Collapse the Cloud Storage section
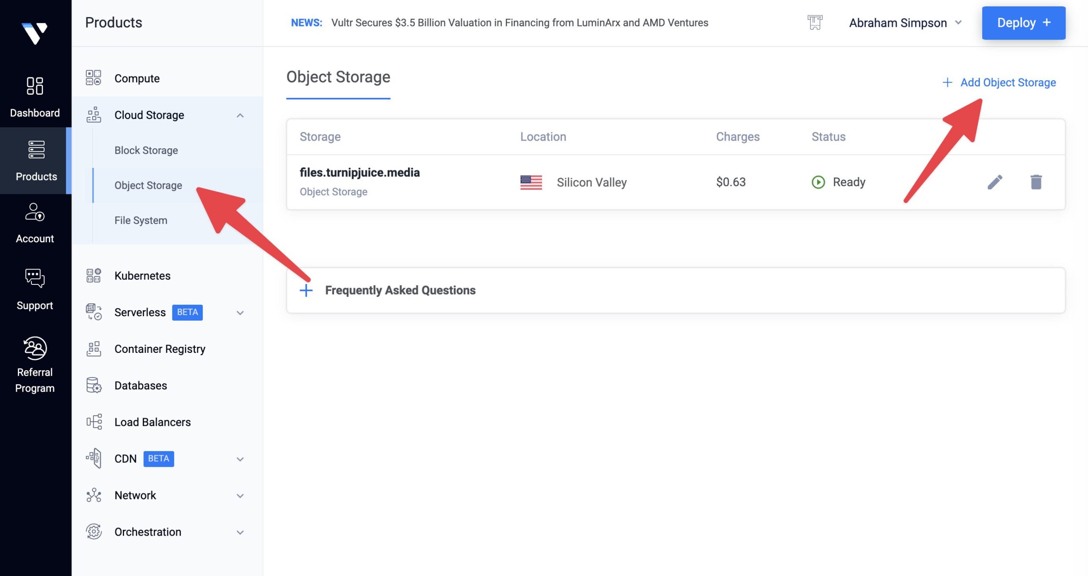 (240, 115)
